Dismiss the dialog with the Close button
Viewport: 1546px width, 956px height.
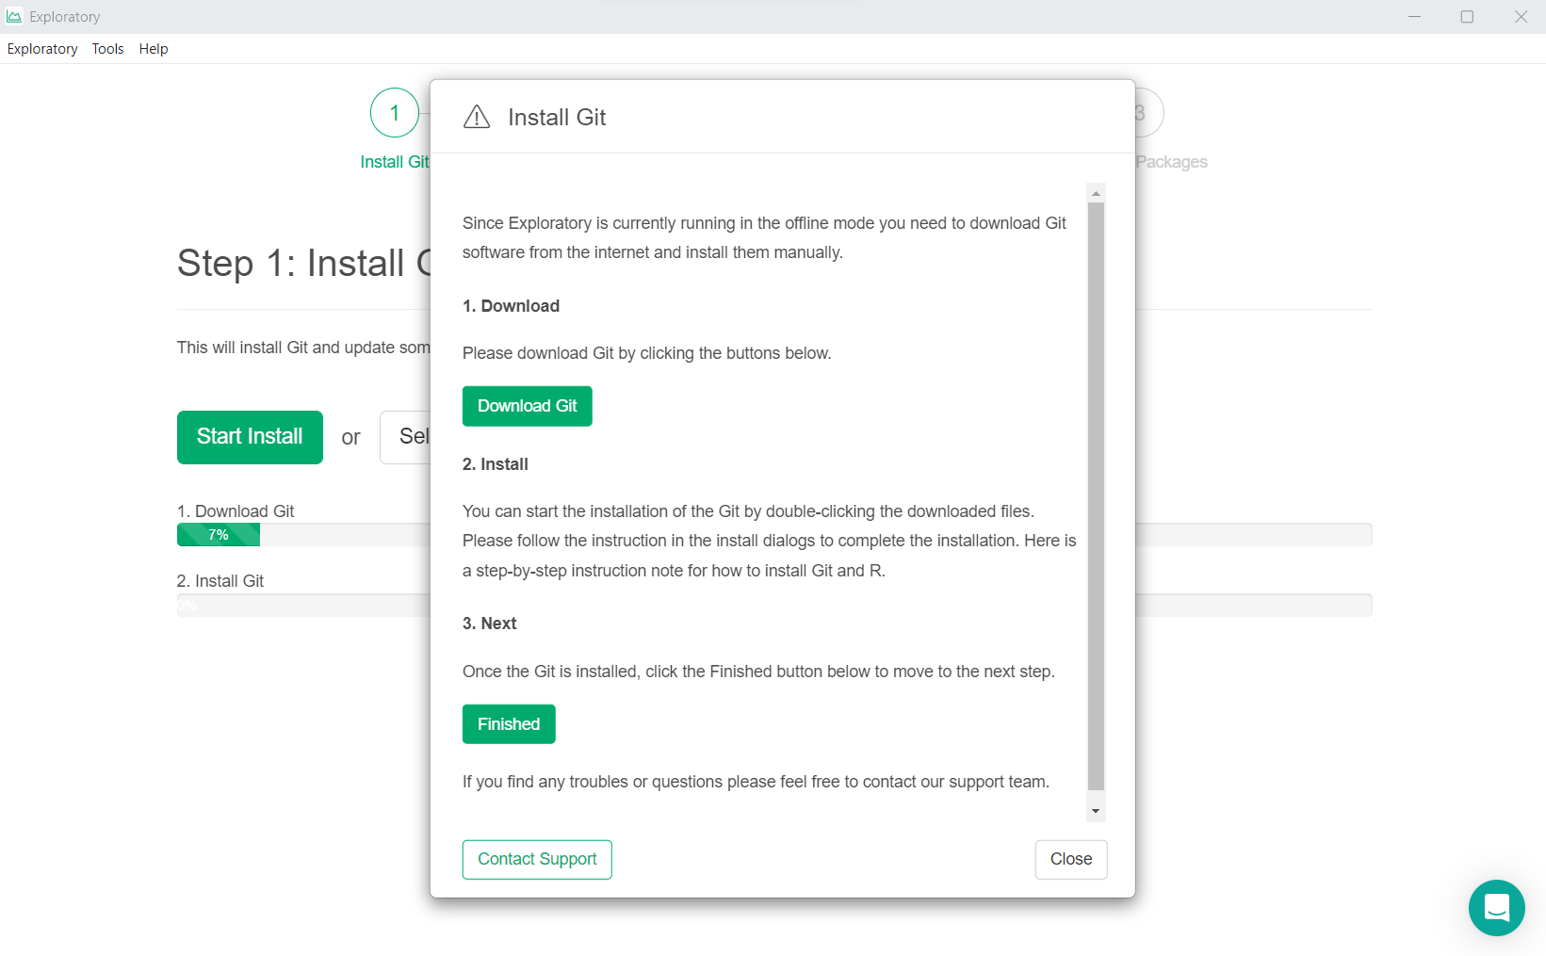coord(1070,859)
